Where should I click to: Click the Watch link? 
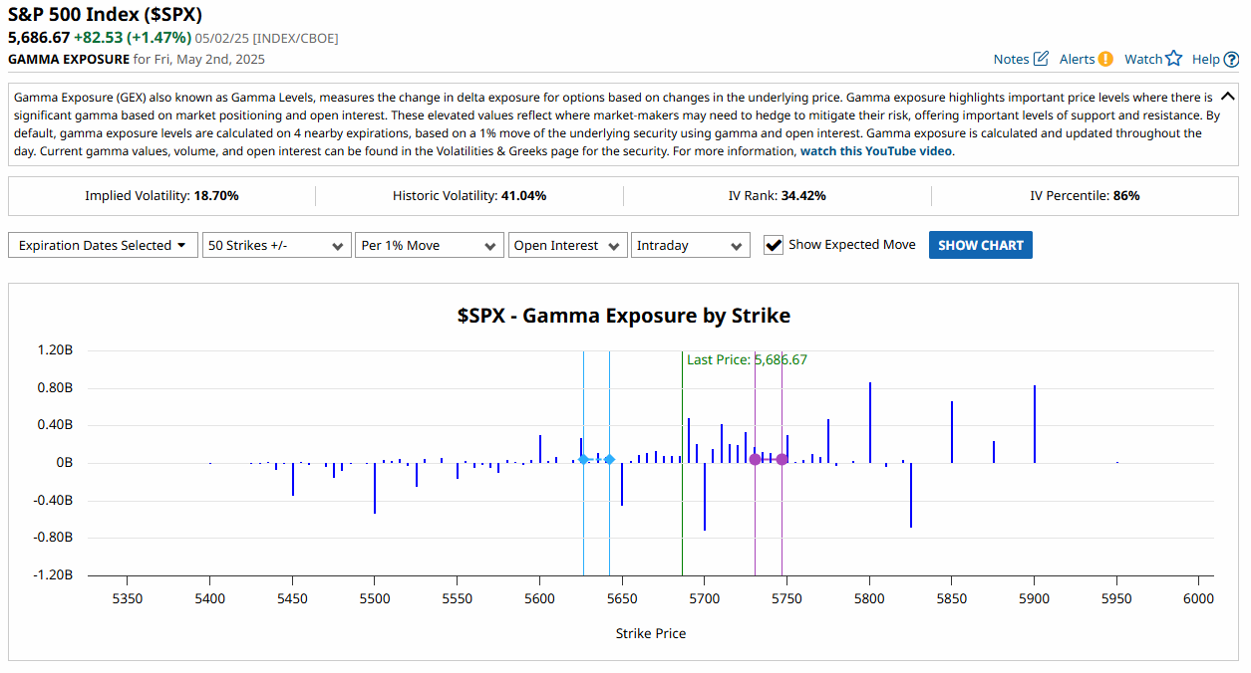tap(1143, 59)
